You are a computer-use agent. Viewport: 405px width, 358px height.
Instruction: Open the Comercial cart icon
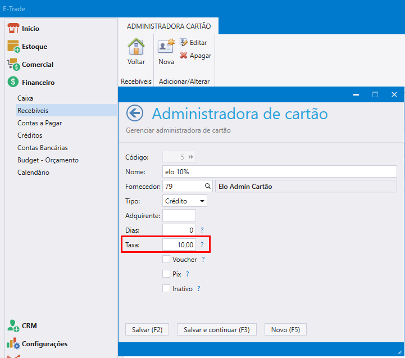coord(13,65)
